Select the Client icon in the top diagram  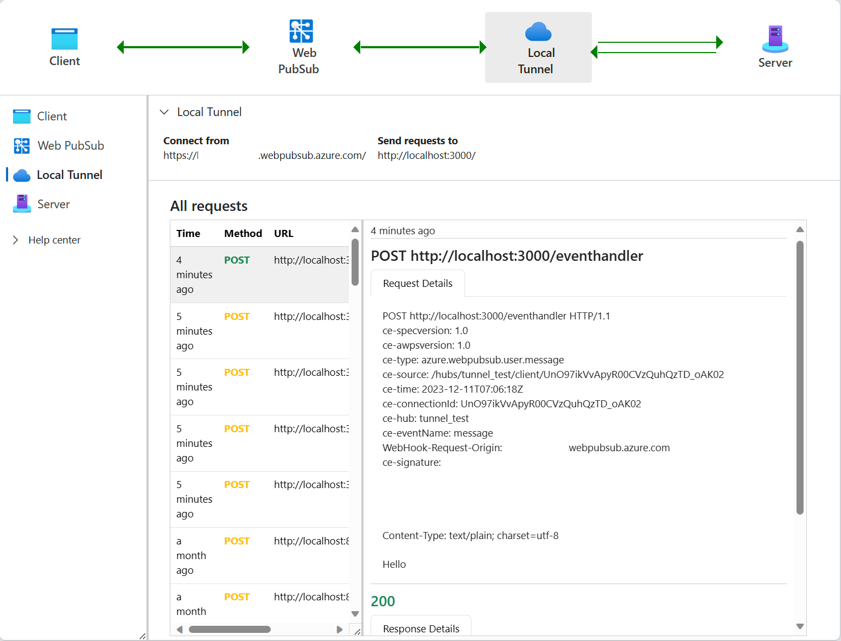click(x=64, y=38)
